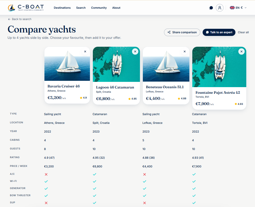This screenshot has height=207, width=255.
Task: Click Wi-Fi checkmark in Beneteau column
Action: click(x=145, y=181)
